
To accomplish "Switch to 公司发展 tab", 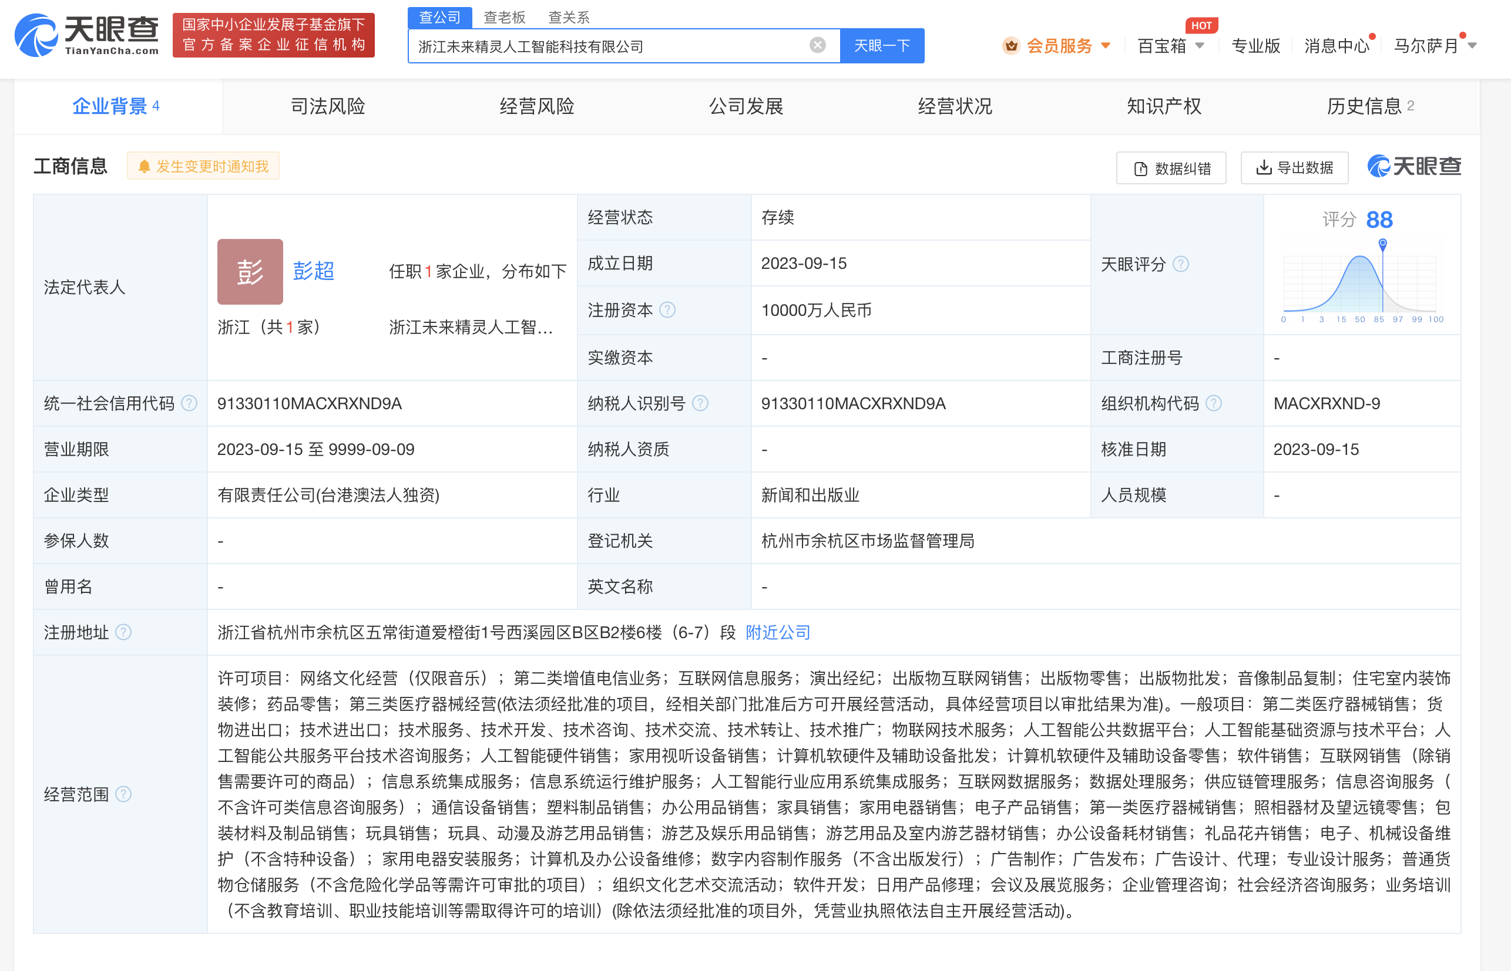I will point(746,106).
